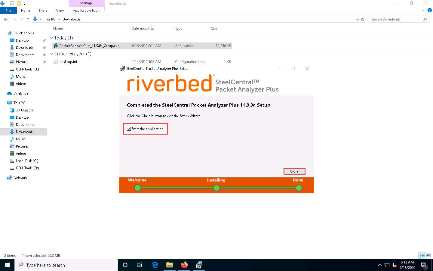Image resolution: width=433 pixels, height=271 pixels.
Task: Click This PC in the address breadcrumb
Action: click(x=50, y=19)
